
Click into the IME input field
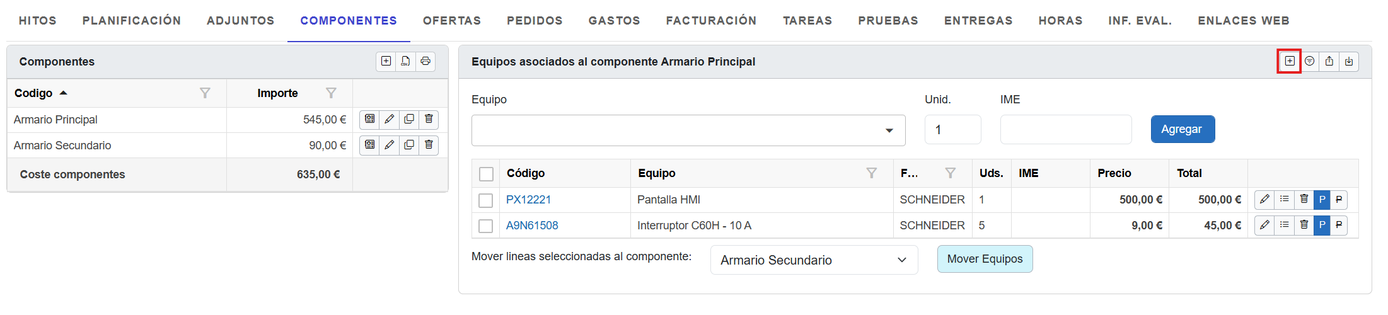tap(1065, 130)
